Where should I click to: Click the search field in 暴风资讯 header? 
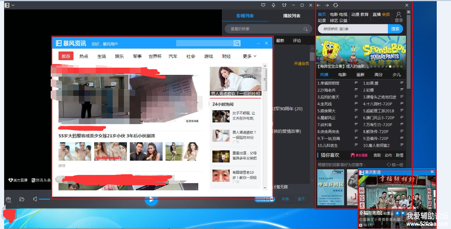pos(205,43)
